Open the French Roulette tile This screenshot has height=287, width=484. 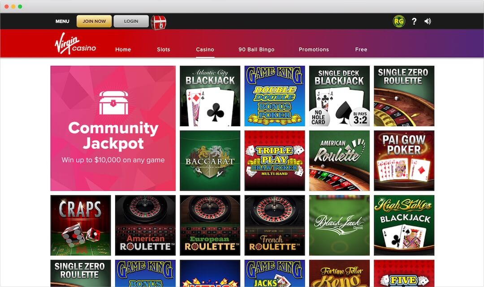tap(275, 225)
